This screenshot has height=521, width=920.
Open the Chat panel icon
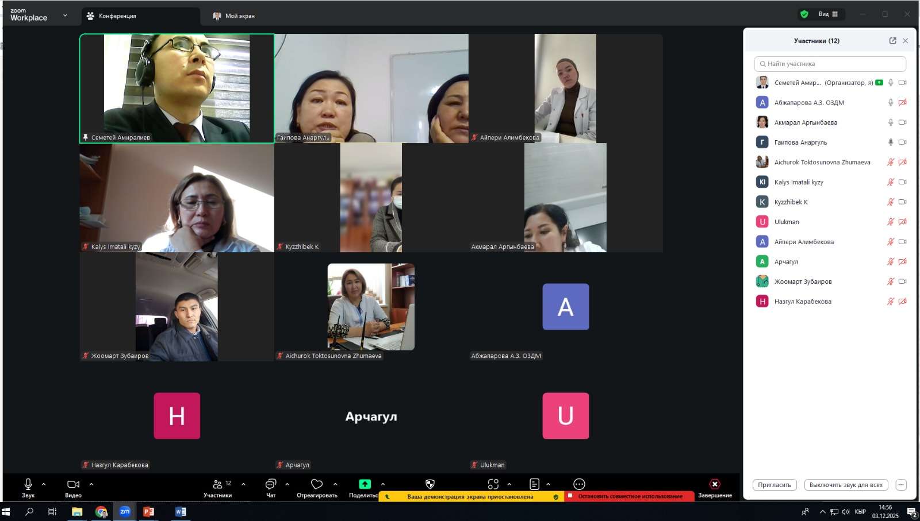[271, 484]
